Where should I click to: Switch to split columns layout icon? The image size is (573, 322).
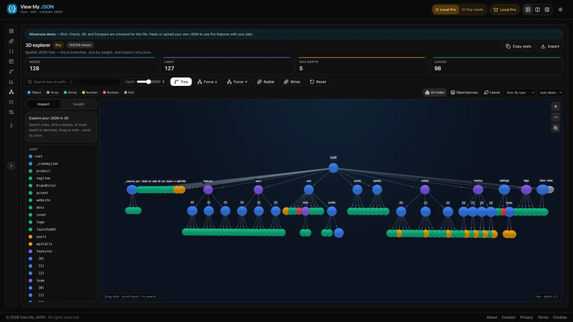coord(538,9)
